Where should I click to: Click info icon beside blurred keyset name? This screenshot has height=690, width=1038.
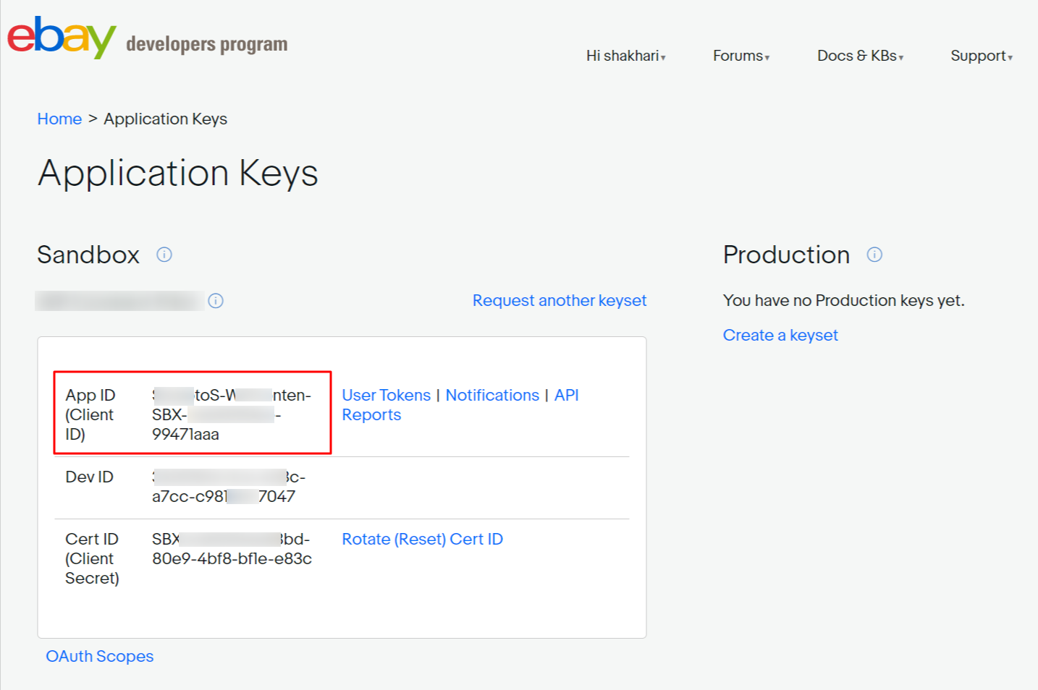pyautogui.click(x=216, y=301)
